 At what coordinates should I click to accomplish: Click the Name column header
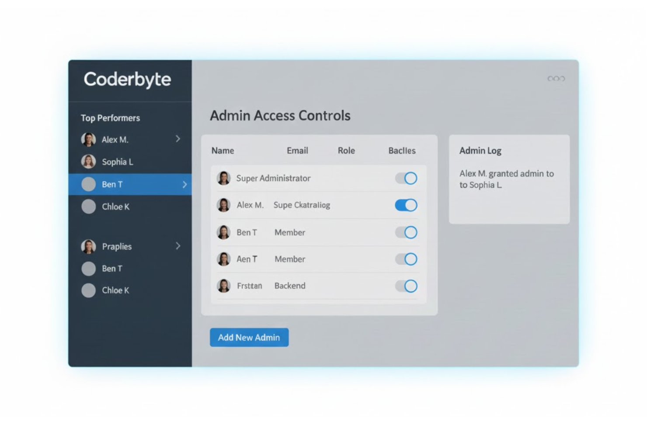(223, 151)
